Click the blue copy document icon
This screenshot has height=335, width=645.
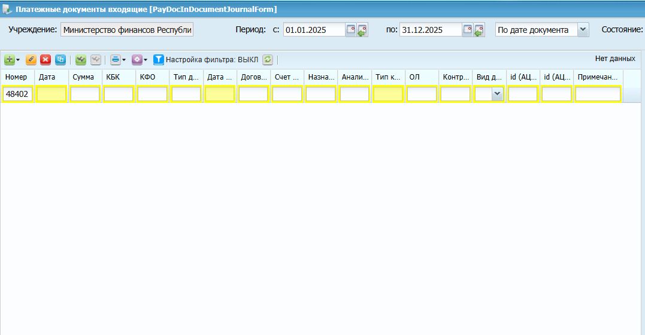[x=60, y=60]
